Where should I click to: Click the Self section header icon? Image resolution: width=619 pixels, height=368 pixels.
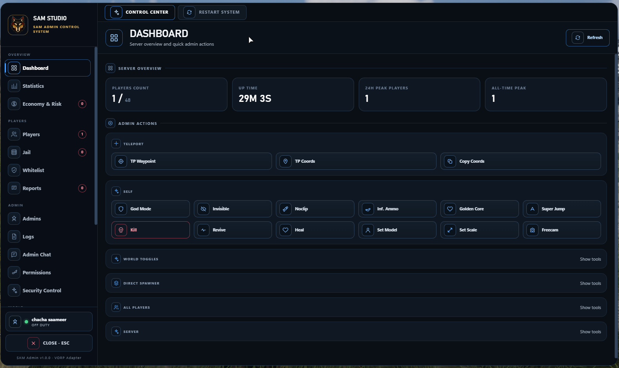click(116, 191)
